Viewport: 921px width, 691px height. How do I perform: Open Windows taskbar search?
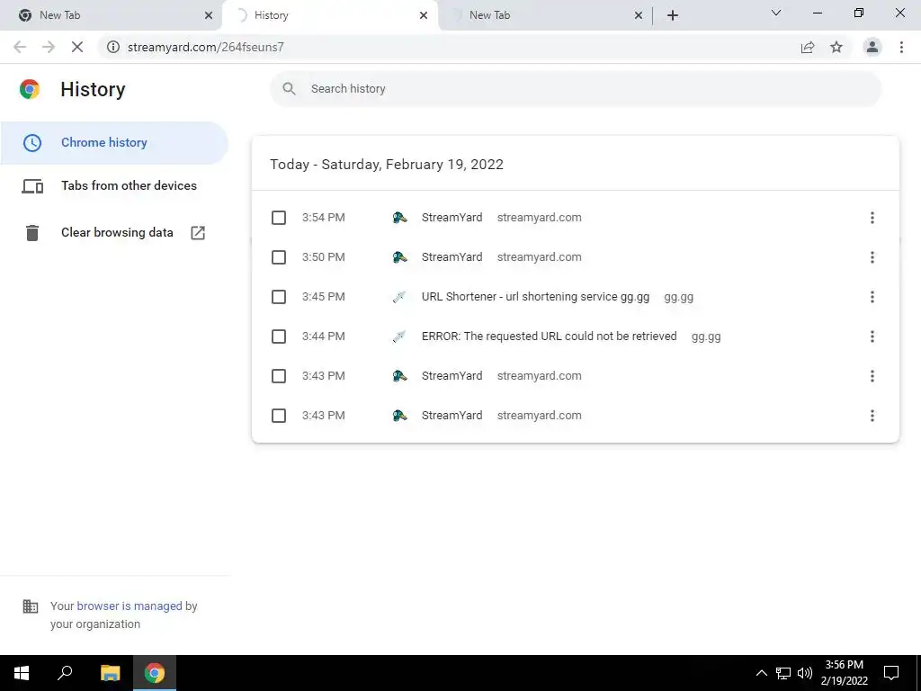(x=65, y=673)
